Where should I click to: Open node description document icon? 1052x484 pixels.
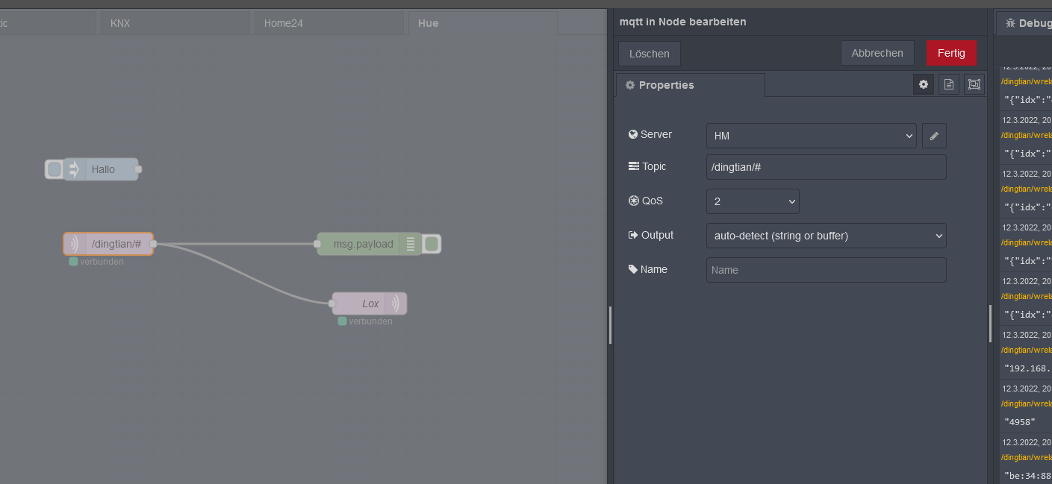click(x=949, y=85)
